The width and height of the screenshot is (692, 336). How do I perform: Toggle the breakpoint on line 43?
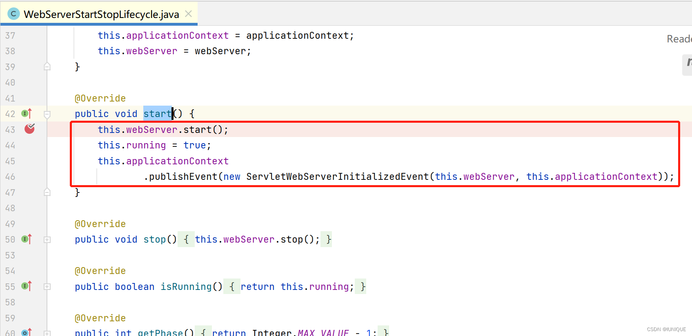tap(30, 129)
